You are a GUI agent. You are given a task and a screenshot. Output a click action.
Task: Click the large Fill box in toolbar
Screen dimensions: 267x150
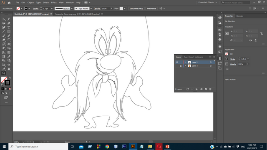point(4,79)
